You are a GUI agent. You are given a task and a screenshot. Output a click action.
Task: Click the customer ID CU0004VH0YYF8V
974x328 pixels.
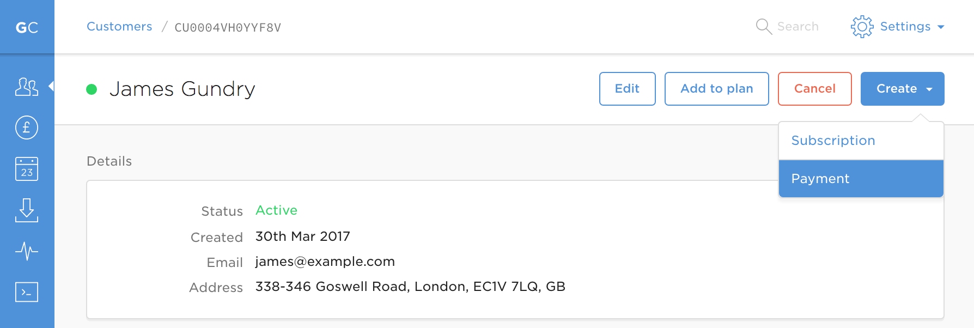tap(228, 28)
